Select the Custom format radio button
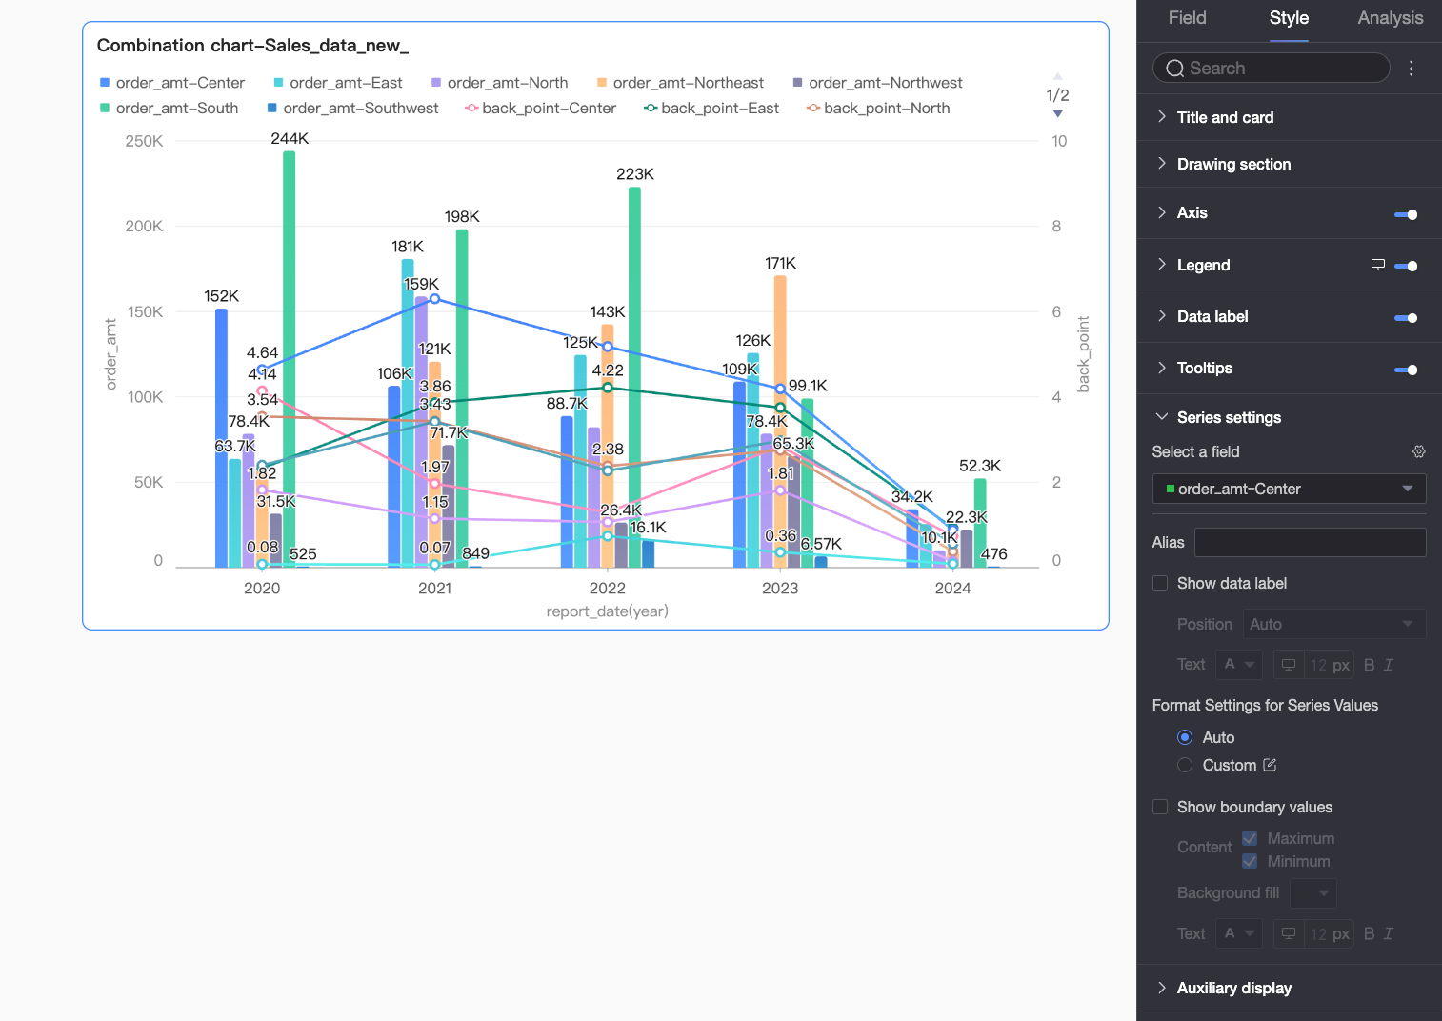1442x1021 pixels. (1185, 765)
